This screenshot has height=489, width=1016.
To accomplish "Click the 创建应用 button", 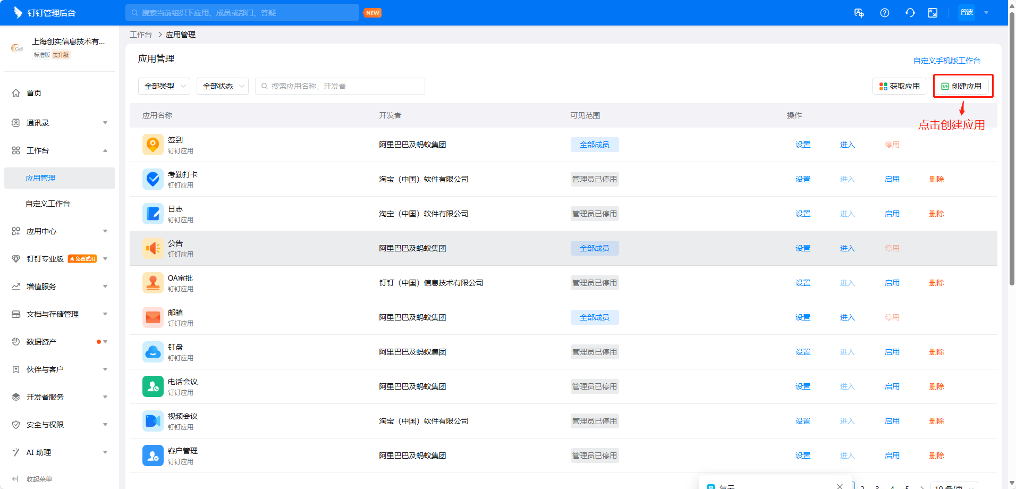I will 962,86.
